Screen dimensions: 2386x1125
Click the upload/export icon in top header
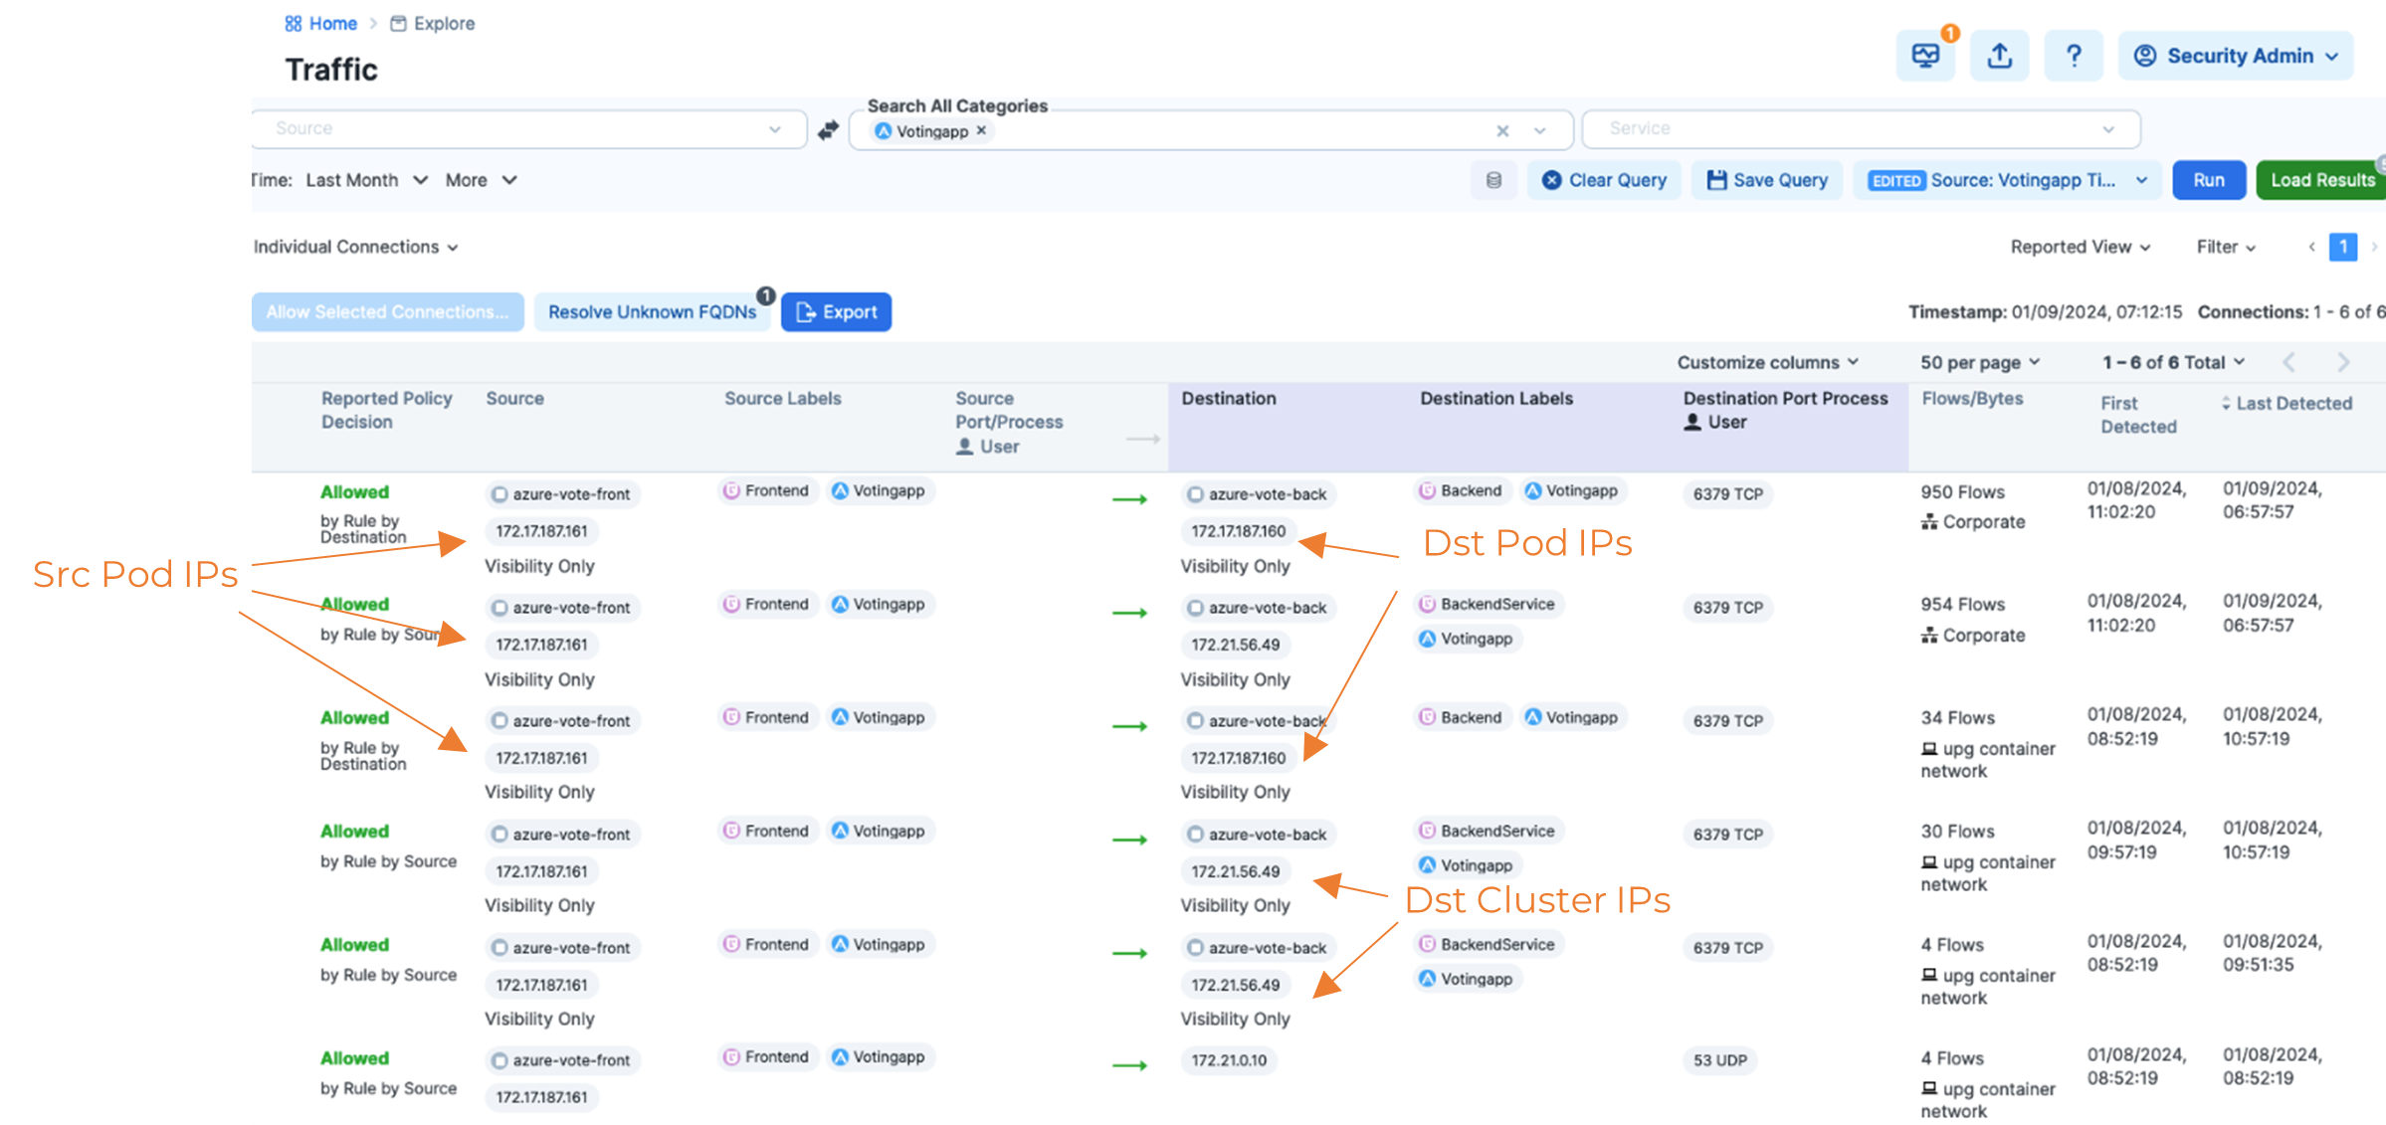tap(1999, 56)
